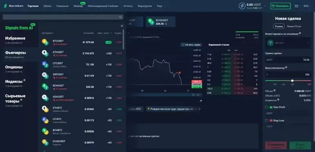Click info icon beside Сырьевые товары
Image resolution: width=315 pixels, height=152 pixels.
21,99
